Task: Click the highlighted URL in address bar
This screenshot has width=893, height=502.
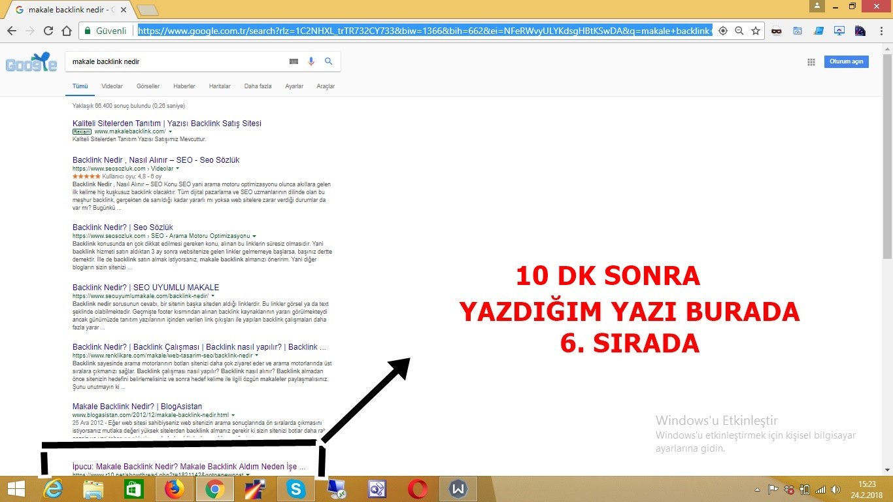Action: pyautogui.click(x=425, y=31)
